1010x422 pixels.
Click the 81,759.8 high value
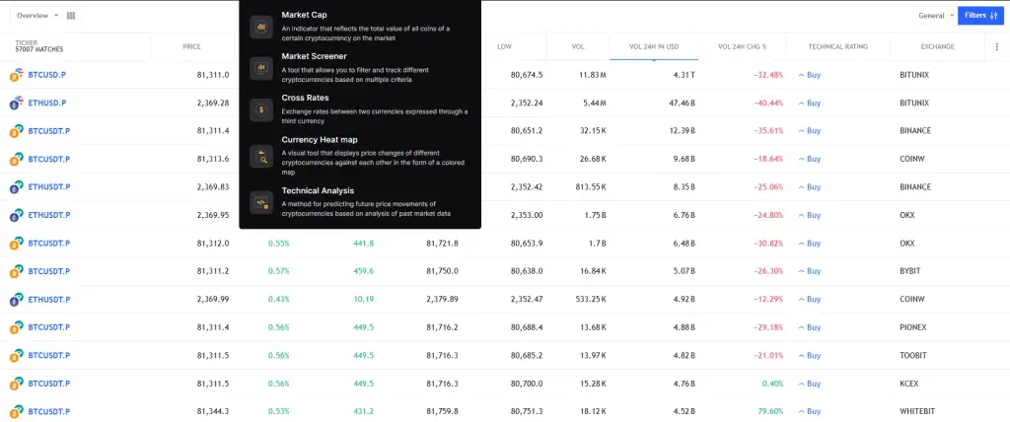443,411
